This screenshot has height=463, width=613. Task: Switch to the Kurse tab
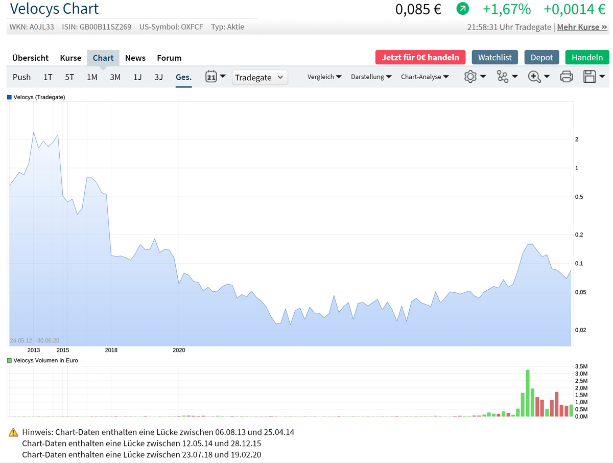[x=70, y=58]
